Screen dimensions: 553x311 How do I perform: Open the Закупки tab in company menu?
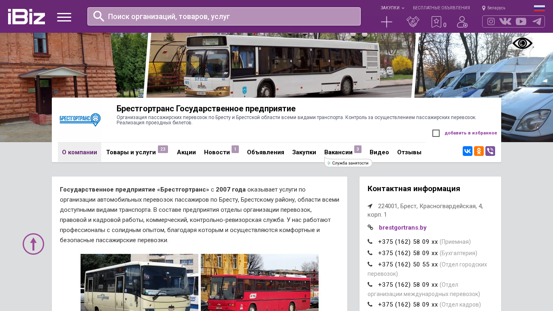point(304,152)
